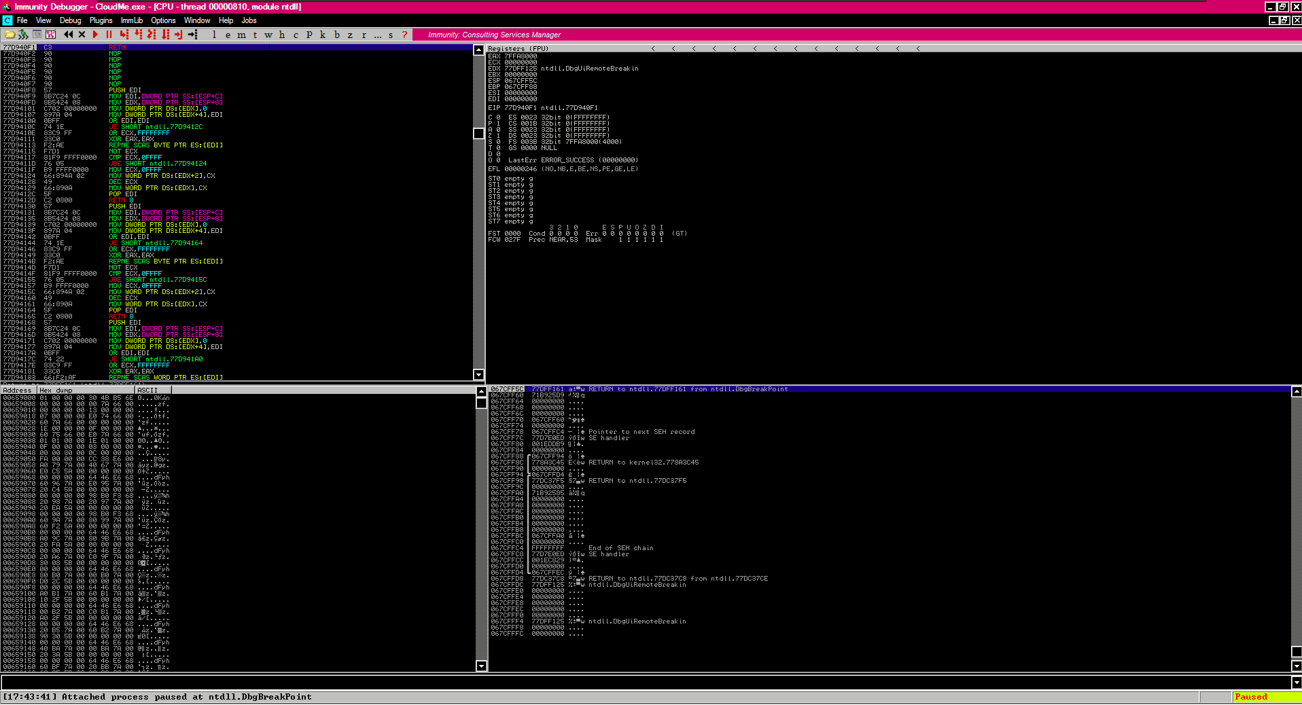Click the Immunity: Consulting Services Manager banner
Screen dimensions: 1302x705
pos(494,35)
